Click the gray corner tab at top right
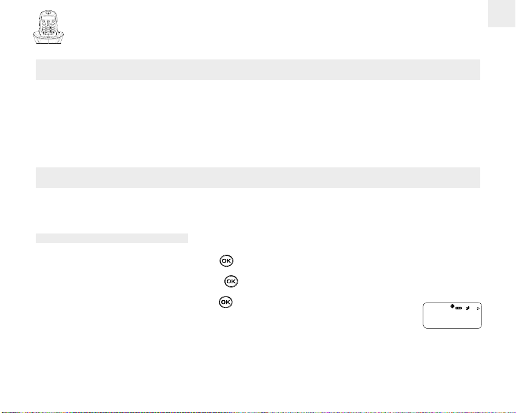Screen dimensions: 516x413 [x=502, y=13]
